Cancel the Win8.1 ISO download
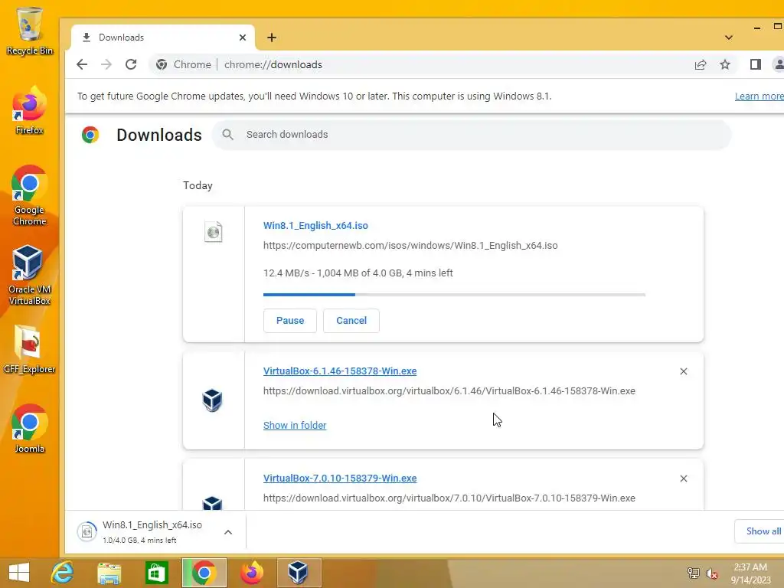Viewport: 784px width, 588px height. pyautogui.click(x=351, y=321)
